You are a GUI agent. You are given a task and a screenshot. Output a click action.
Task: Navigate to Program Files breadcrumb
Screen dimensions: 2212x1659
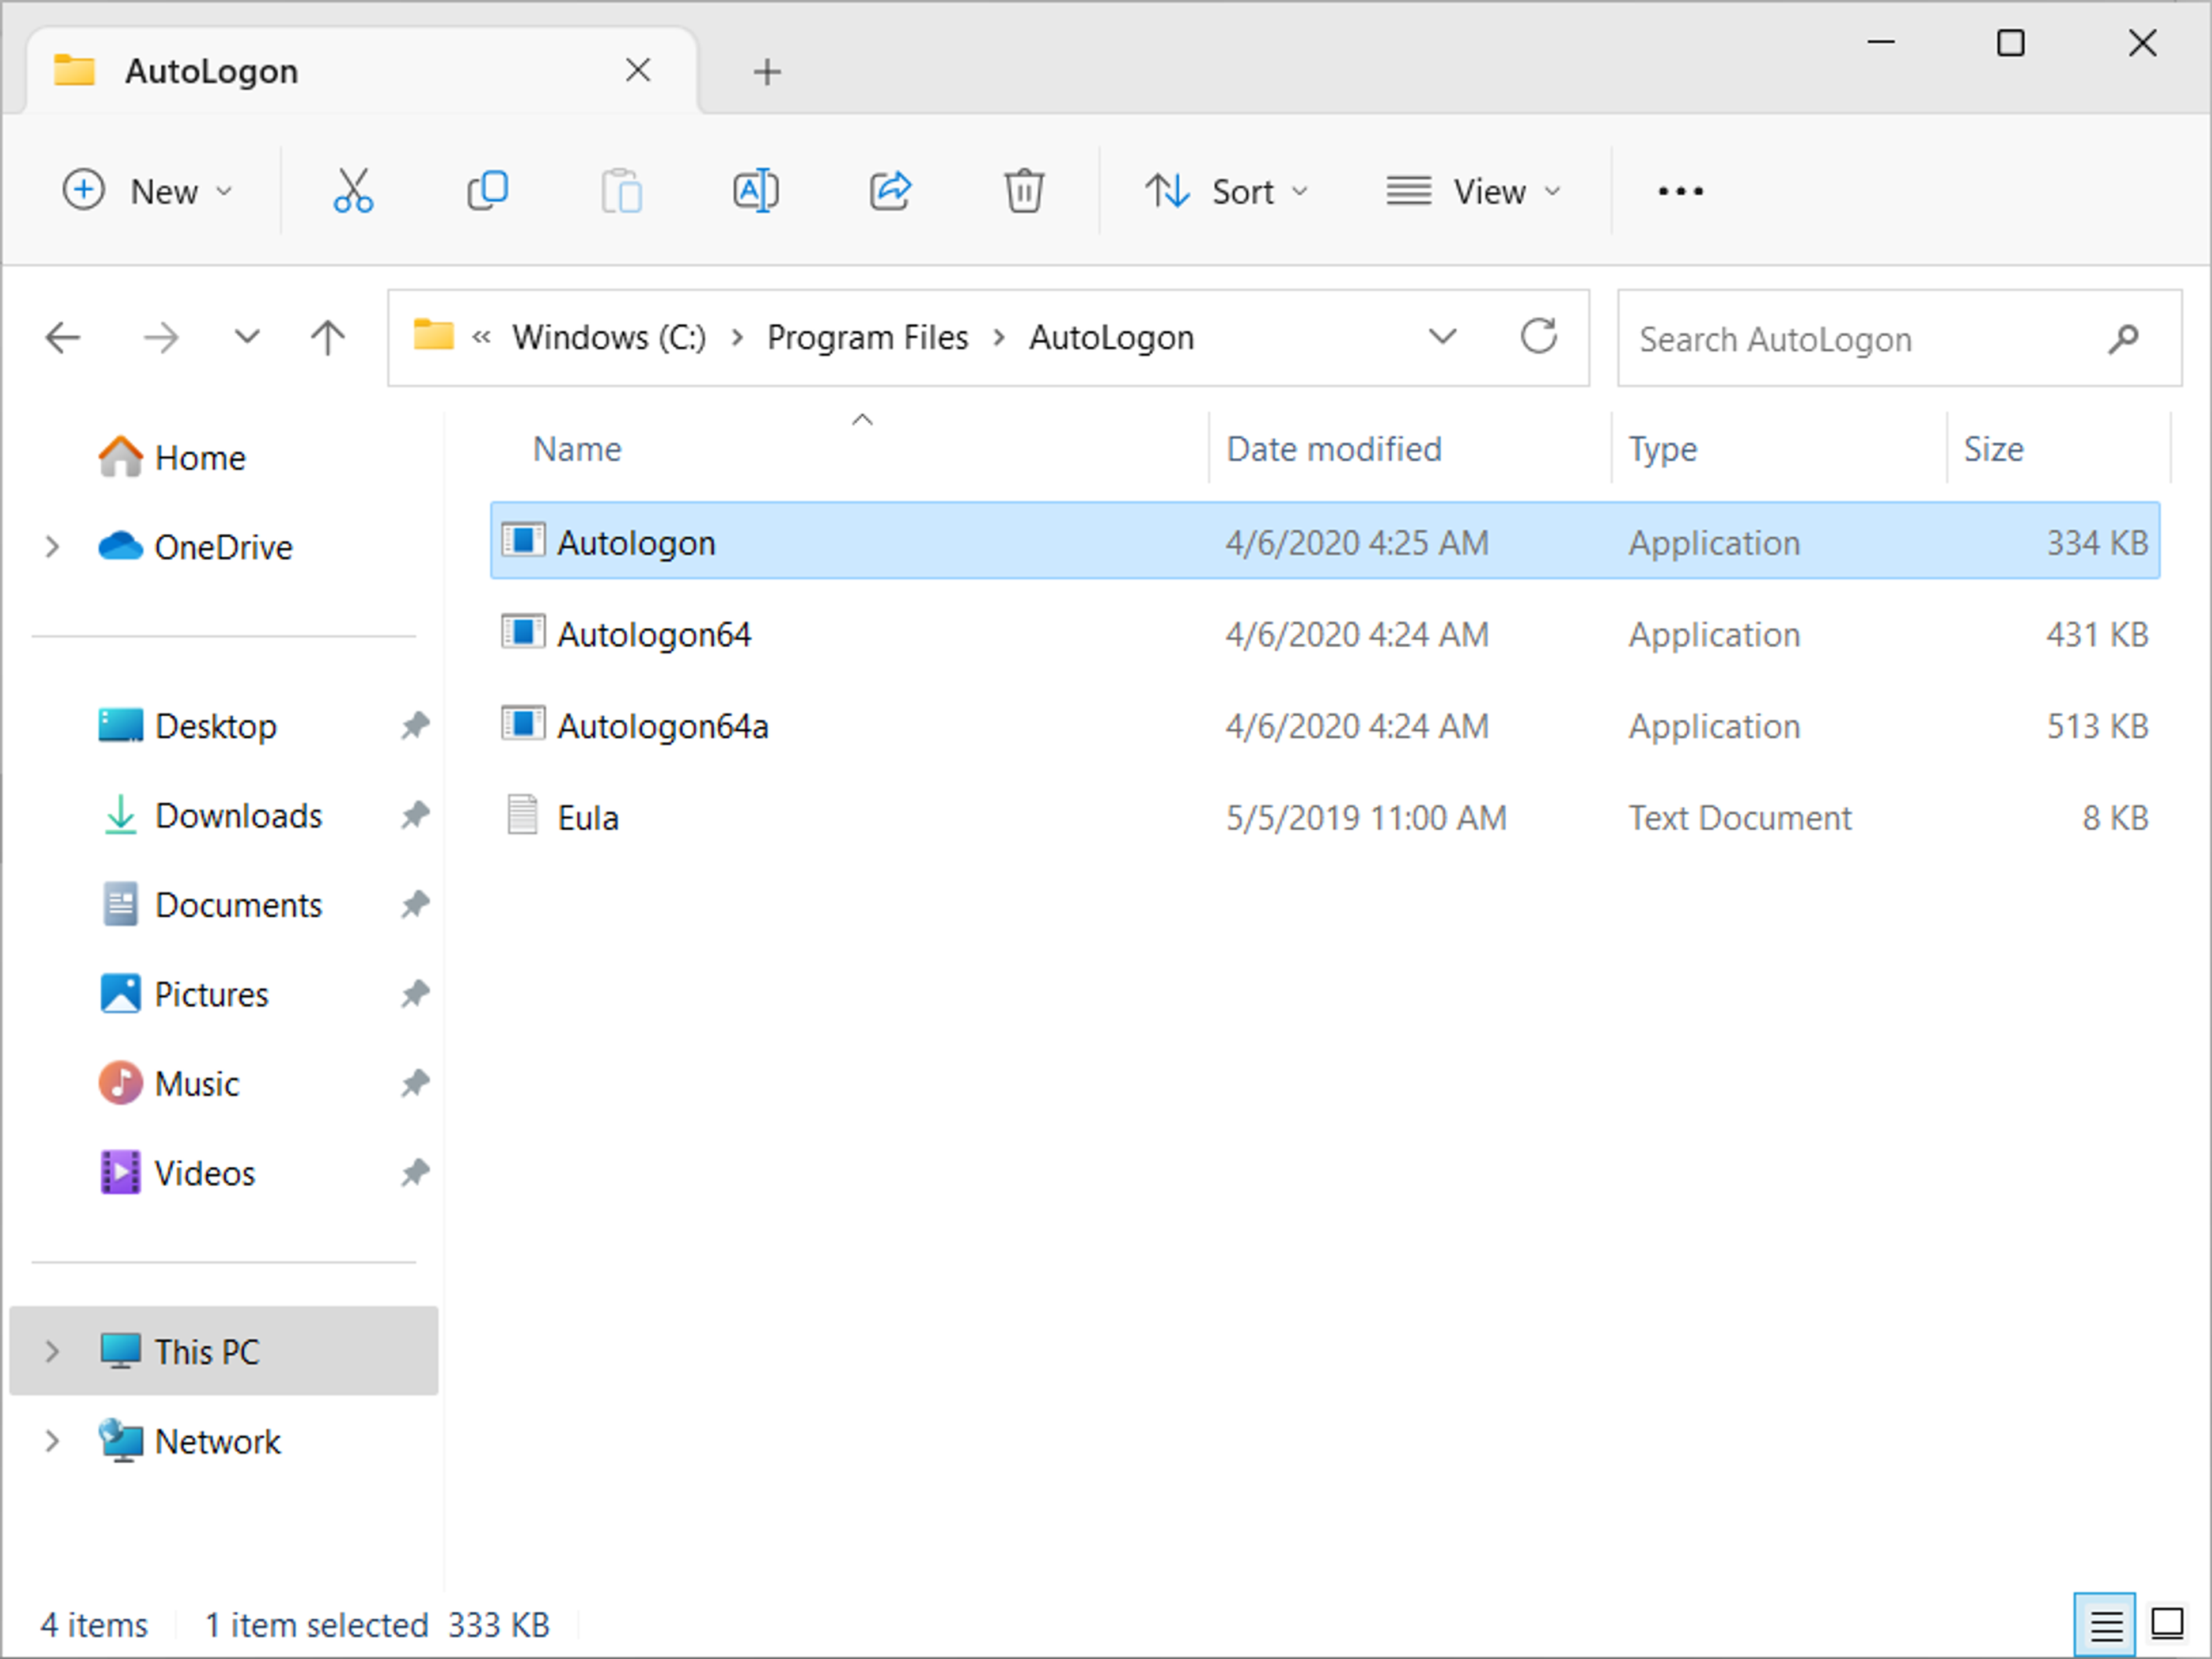[x=868, y=338]
